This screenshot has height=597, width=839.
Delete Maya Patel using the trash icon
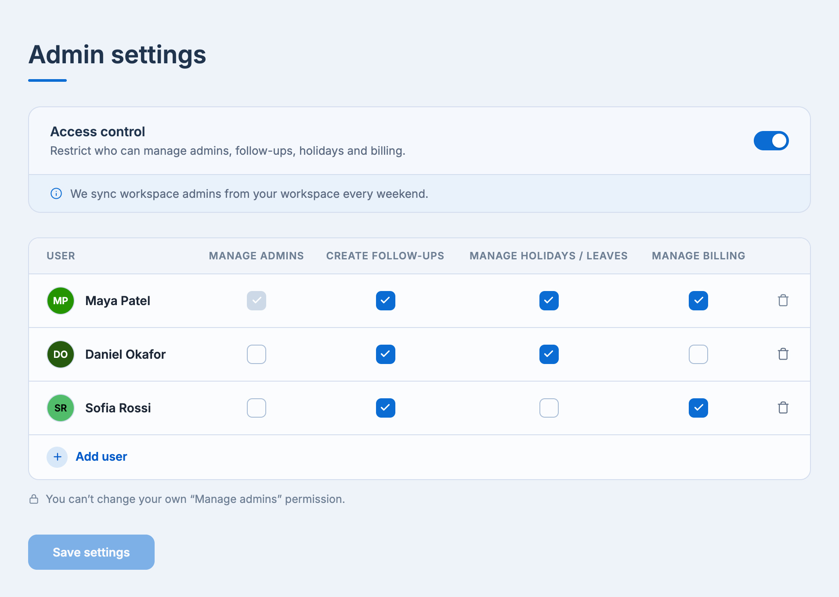[783, 301]
